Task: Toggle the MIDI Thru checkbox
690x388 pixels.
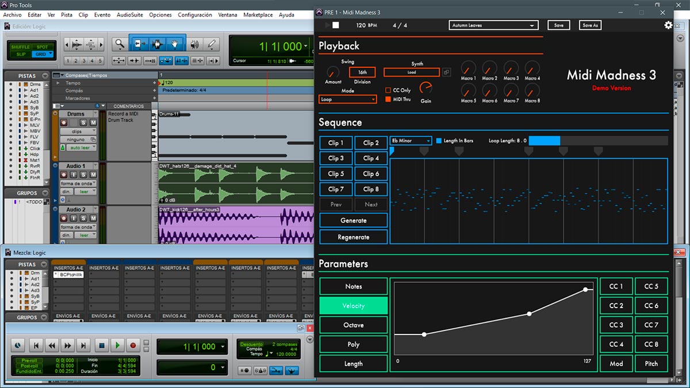Action: 388,99
